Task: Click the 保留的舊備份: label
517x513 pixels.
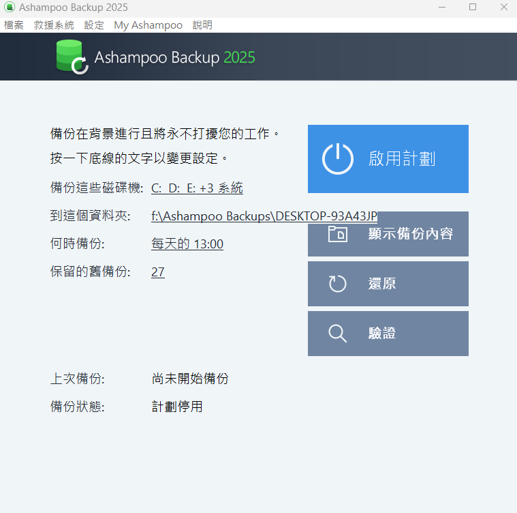Action: [91, 272]
